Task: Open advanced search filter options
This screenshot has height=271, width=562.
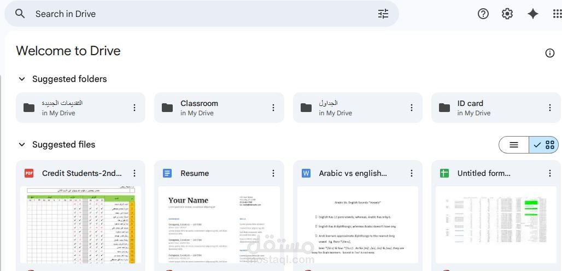Action: [383, 14]
